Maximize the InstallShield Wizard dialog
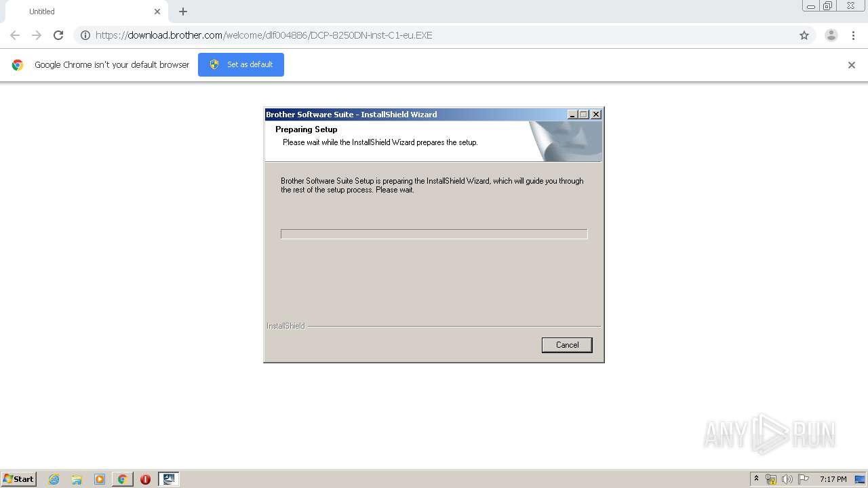The width and height of the screenshot is (868, 488). [x=584, y=115]
